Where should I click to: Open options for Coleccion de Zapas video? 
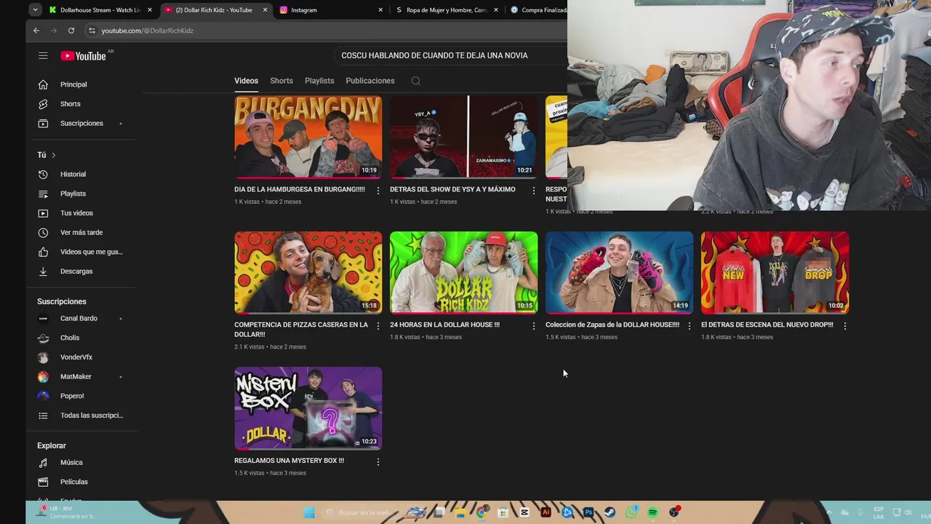[x=689, y=326]
